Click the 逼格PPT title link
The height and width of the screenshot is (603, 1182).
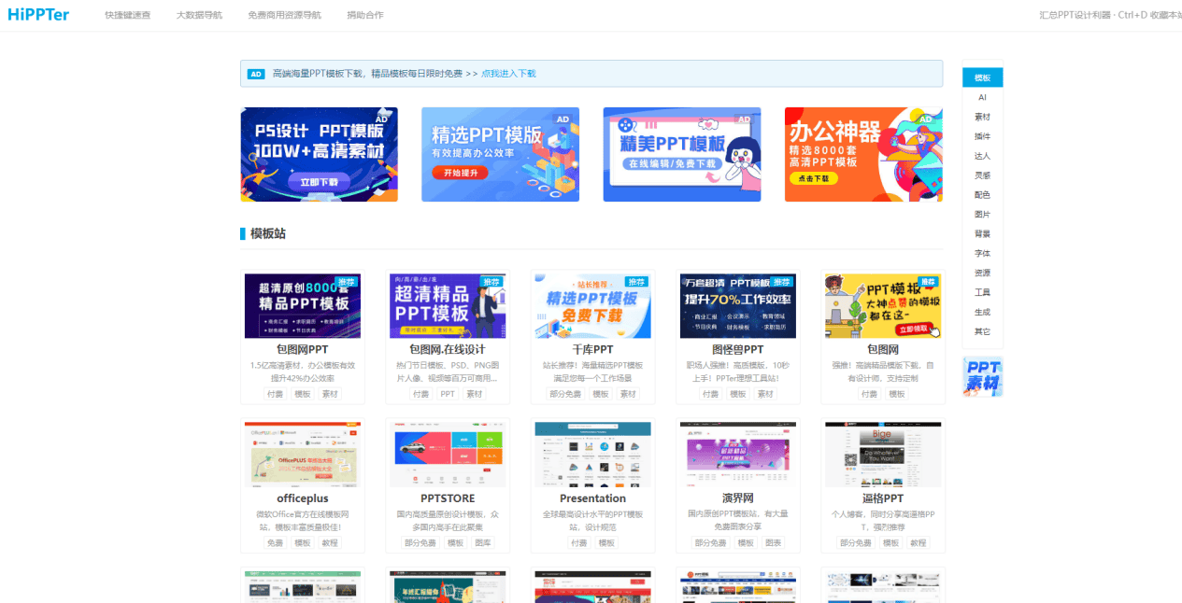click(883, 498)
